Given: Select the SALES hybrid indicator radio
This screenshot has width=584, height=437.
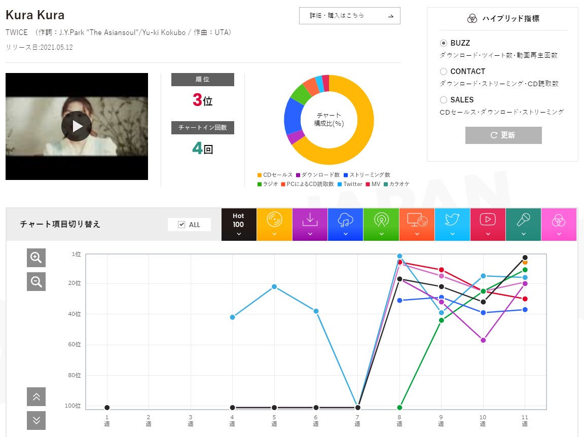Looking at the screenshot, I should pyautogui.click(x=443, y=99).
